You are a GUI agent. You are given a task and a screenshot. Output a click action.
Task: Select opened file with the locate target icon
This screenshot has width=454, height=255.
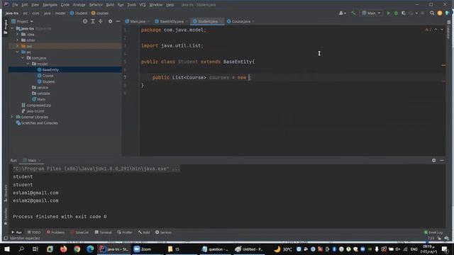tap(85, 21)
